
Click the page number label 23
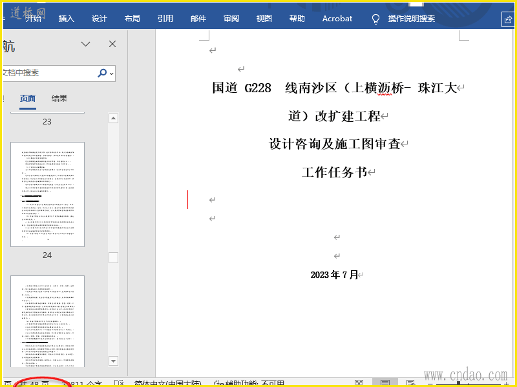click(47, 122)
